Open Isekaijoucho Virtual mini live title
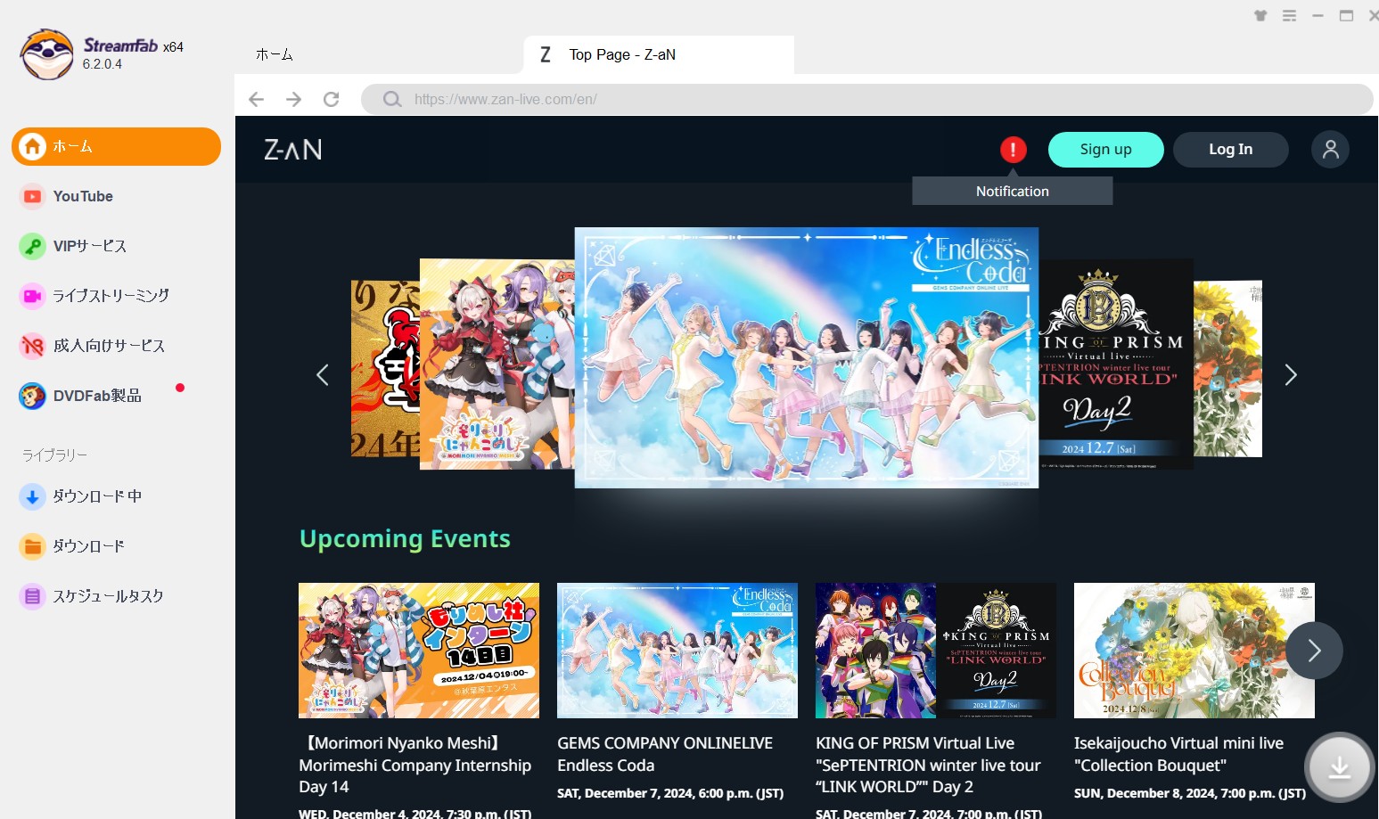The height and width of the screenshot is (819, 1379). click(x=1178, y=754)
